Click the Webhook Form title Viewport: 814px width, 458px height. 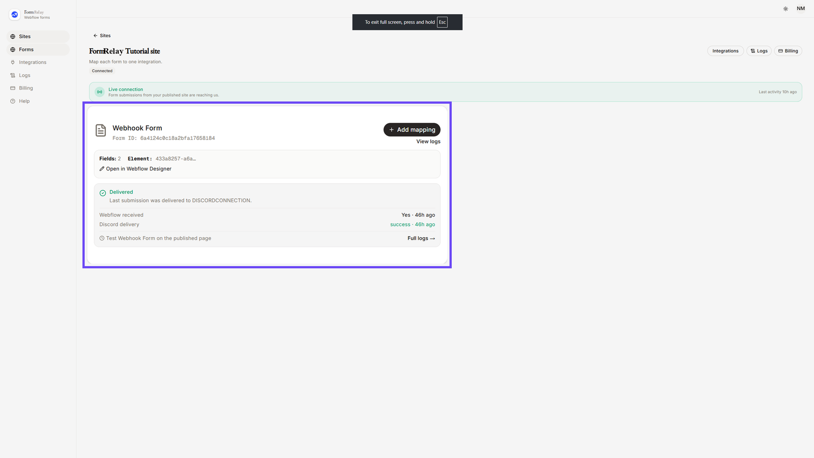click(137, 128)
